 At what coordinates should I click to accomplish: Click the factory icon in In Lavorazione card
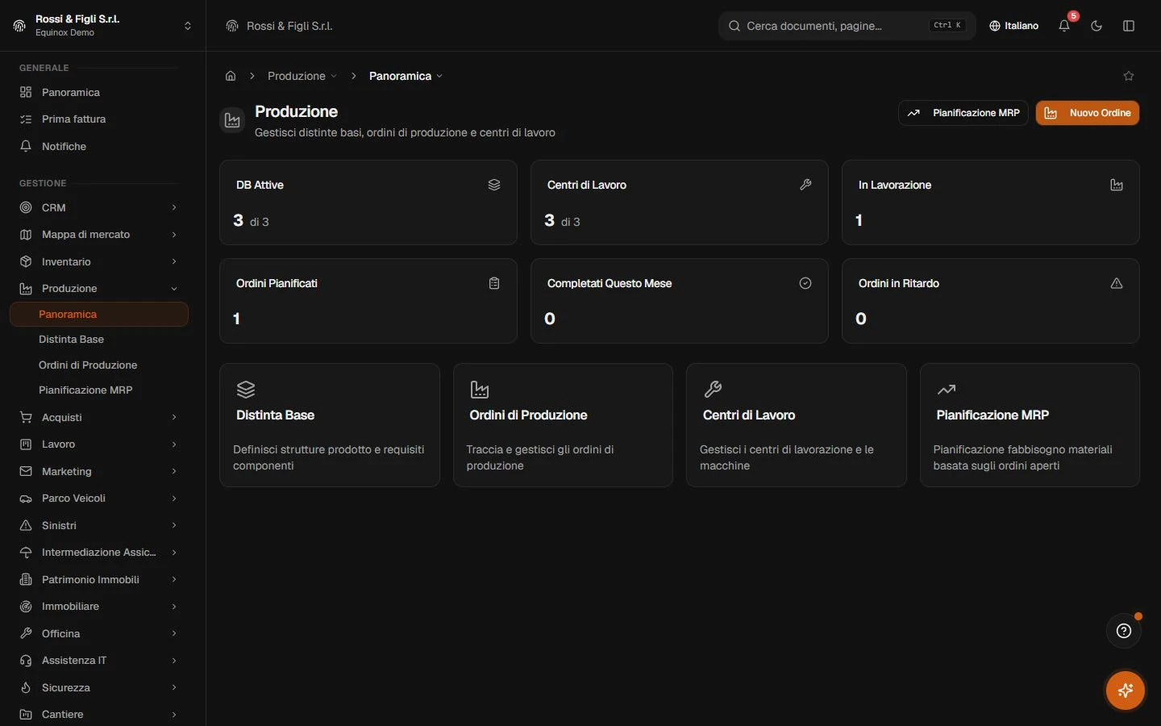coord(1117,185)
